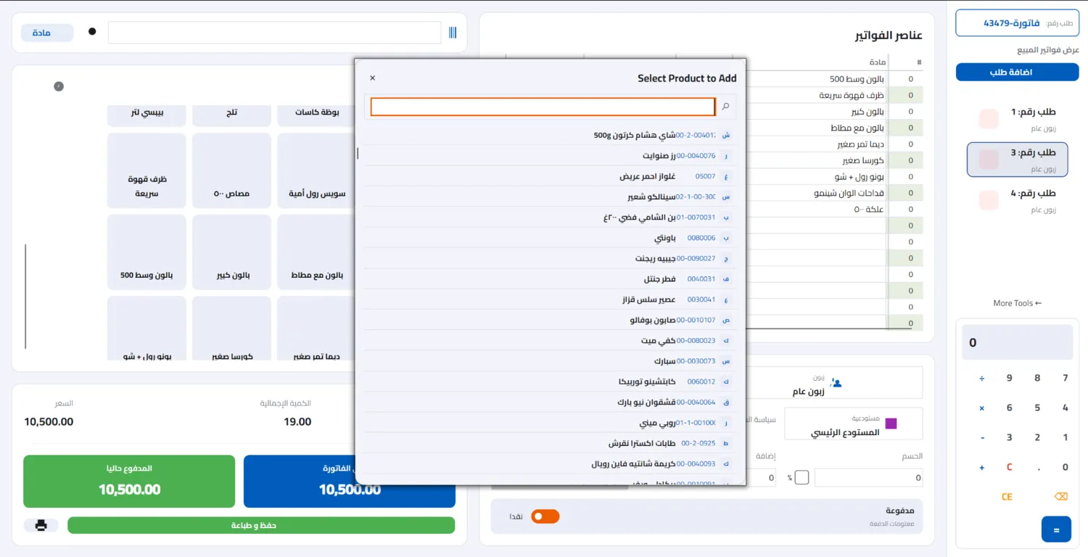
Task: Click the calculator equals = button
Action: click(1056, 529)
